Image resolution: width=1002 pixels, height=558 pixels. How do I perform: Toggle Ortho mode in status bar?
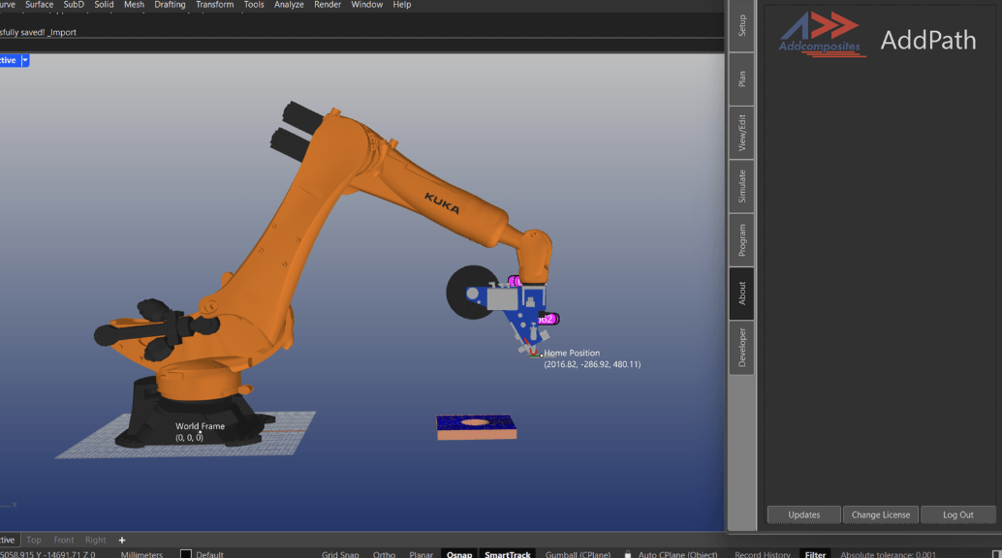point(384,554)
